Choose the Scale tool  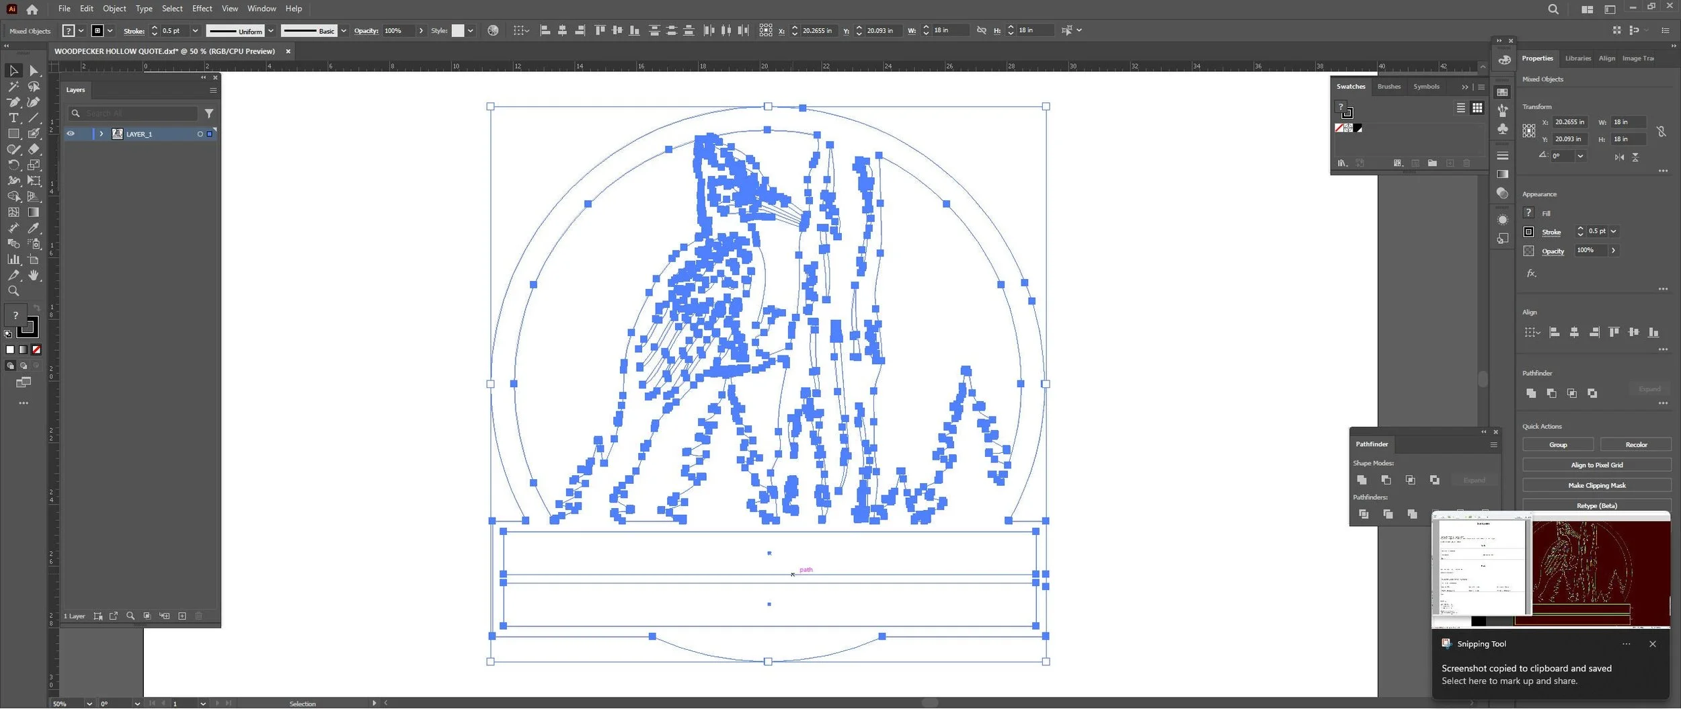34,165
